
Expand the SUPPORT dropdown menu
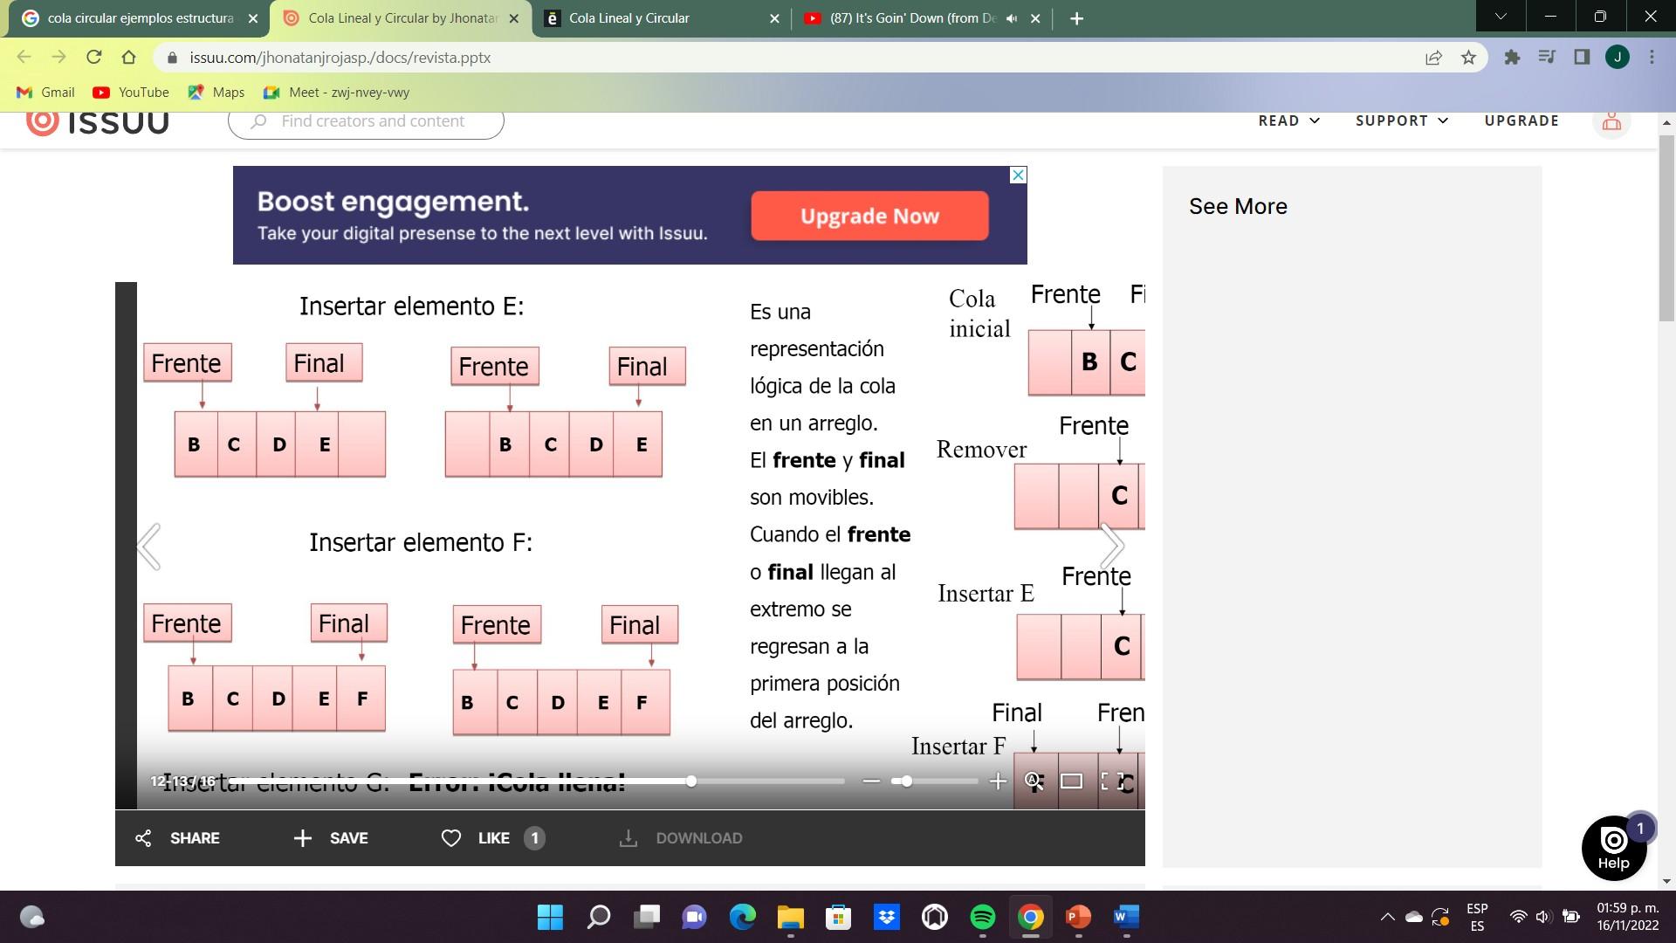coord(1401,120)
